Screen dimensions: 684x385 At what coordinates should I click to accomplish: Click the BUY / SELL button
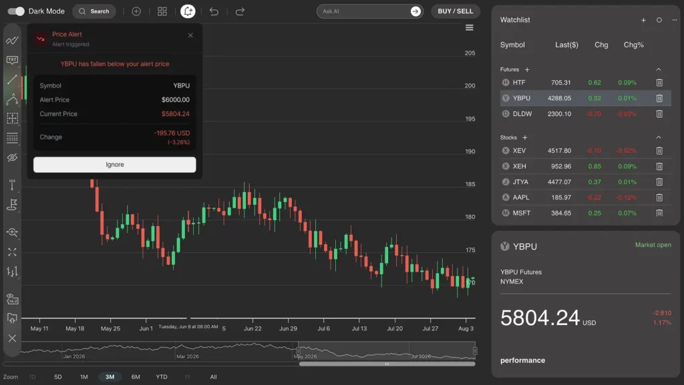(456, 11)
